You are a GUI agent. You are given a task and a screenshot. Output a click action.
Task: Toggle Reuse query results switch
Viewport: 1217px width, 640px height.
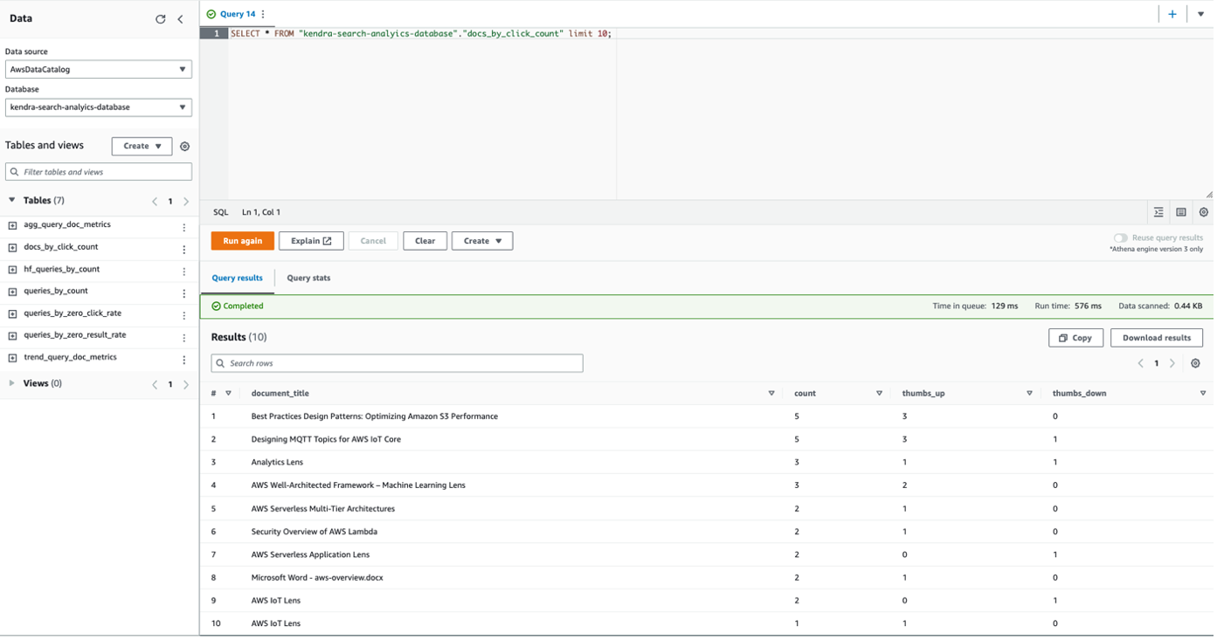point(1120,237)
